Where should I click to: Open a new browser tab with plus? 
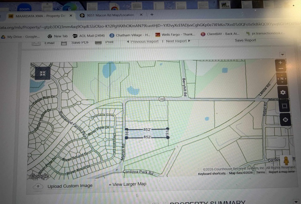coord(152,15)
